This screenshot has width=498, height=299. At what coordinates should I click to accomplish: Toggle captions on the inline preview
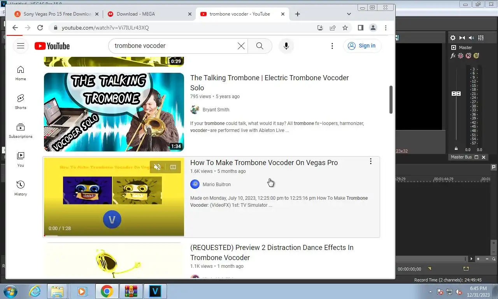click(173, 167)
